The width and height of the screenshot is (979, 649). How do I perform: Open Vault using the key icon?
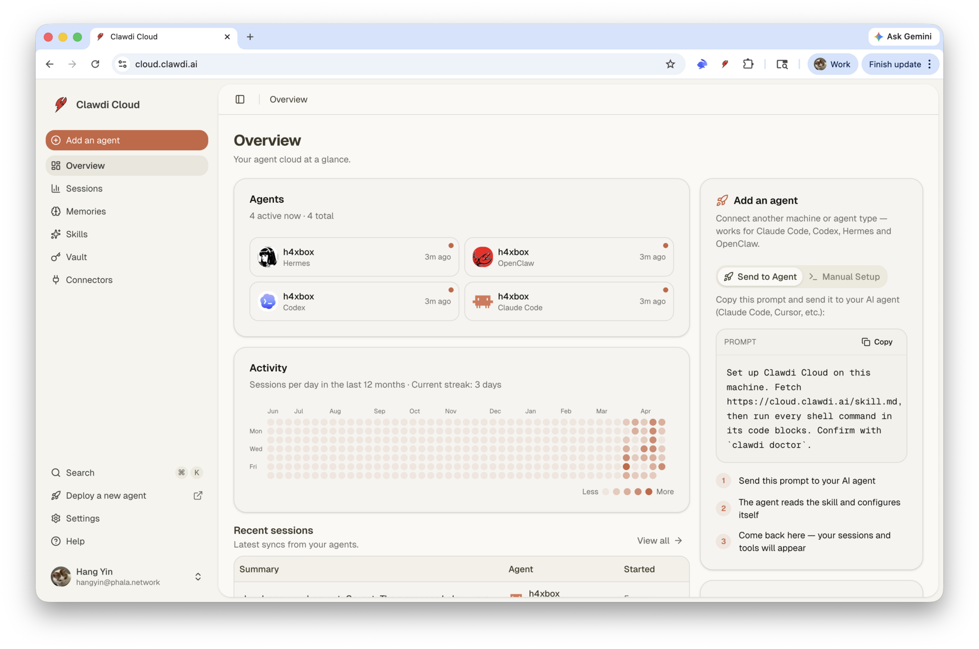56,257
